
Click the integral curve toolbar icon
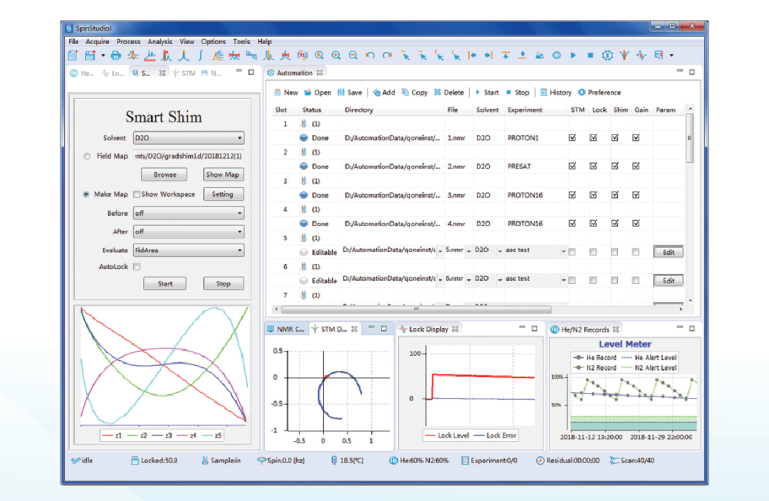(201, 56)
